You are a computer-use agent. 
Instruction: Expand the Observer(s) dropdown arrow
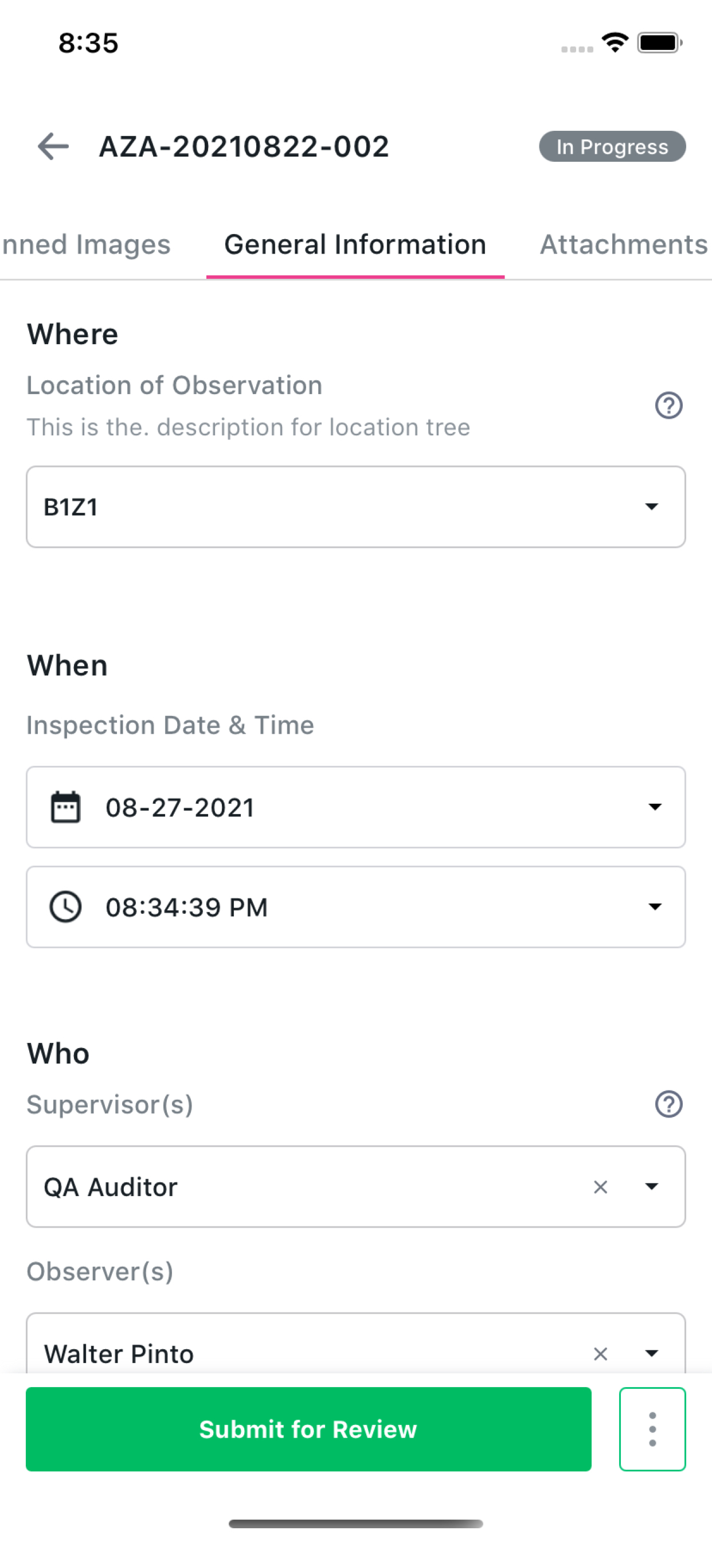[x=652, y=1353]
